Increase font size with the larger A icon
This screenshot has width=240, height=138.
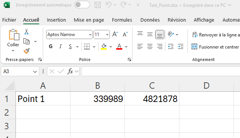click(x=115, y=34)
